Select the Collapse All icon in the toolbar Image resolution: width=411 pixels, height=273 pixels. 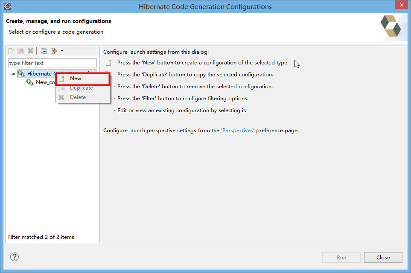coord(43,50)
